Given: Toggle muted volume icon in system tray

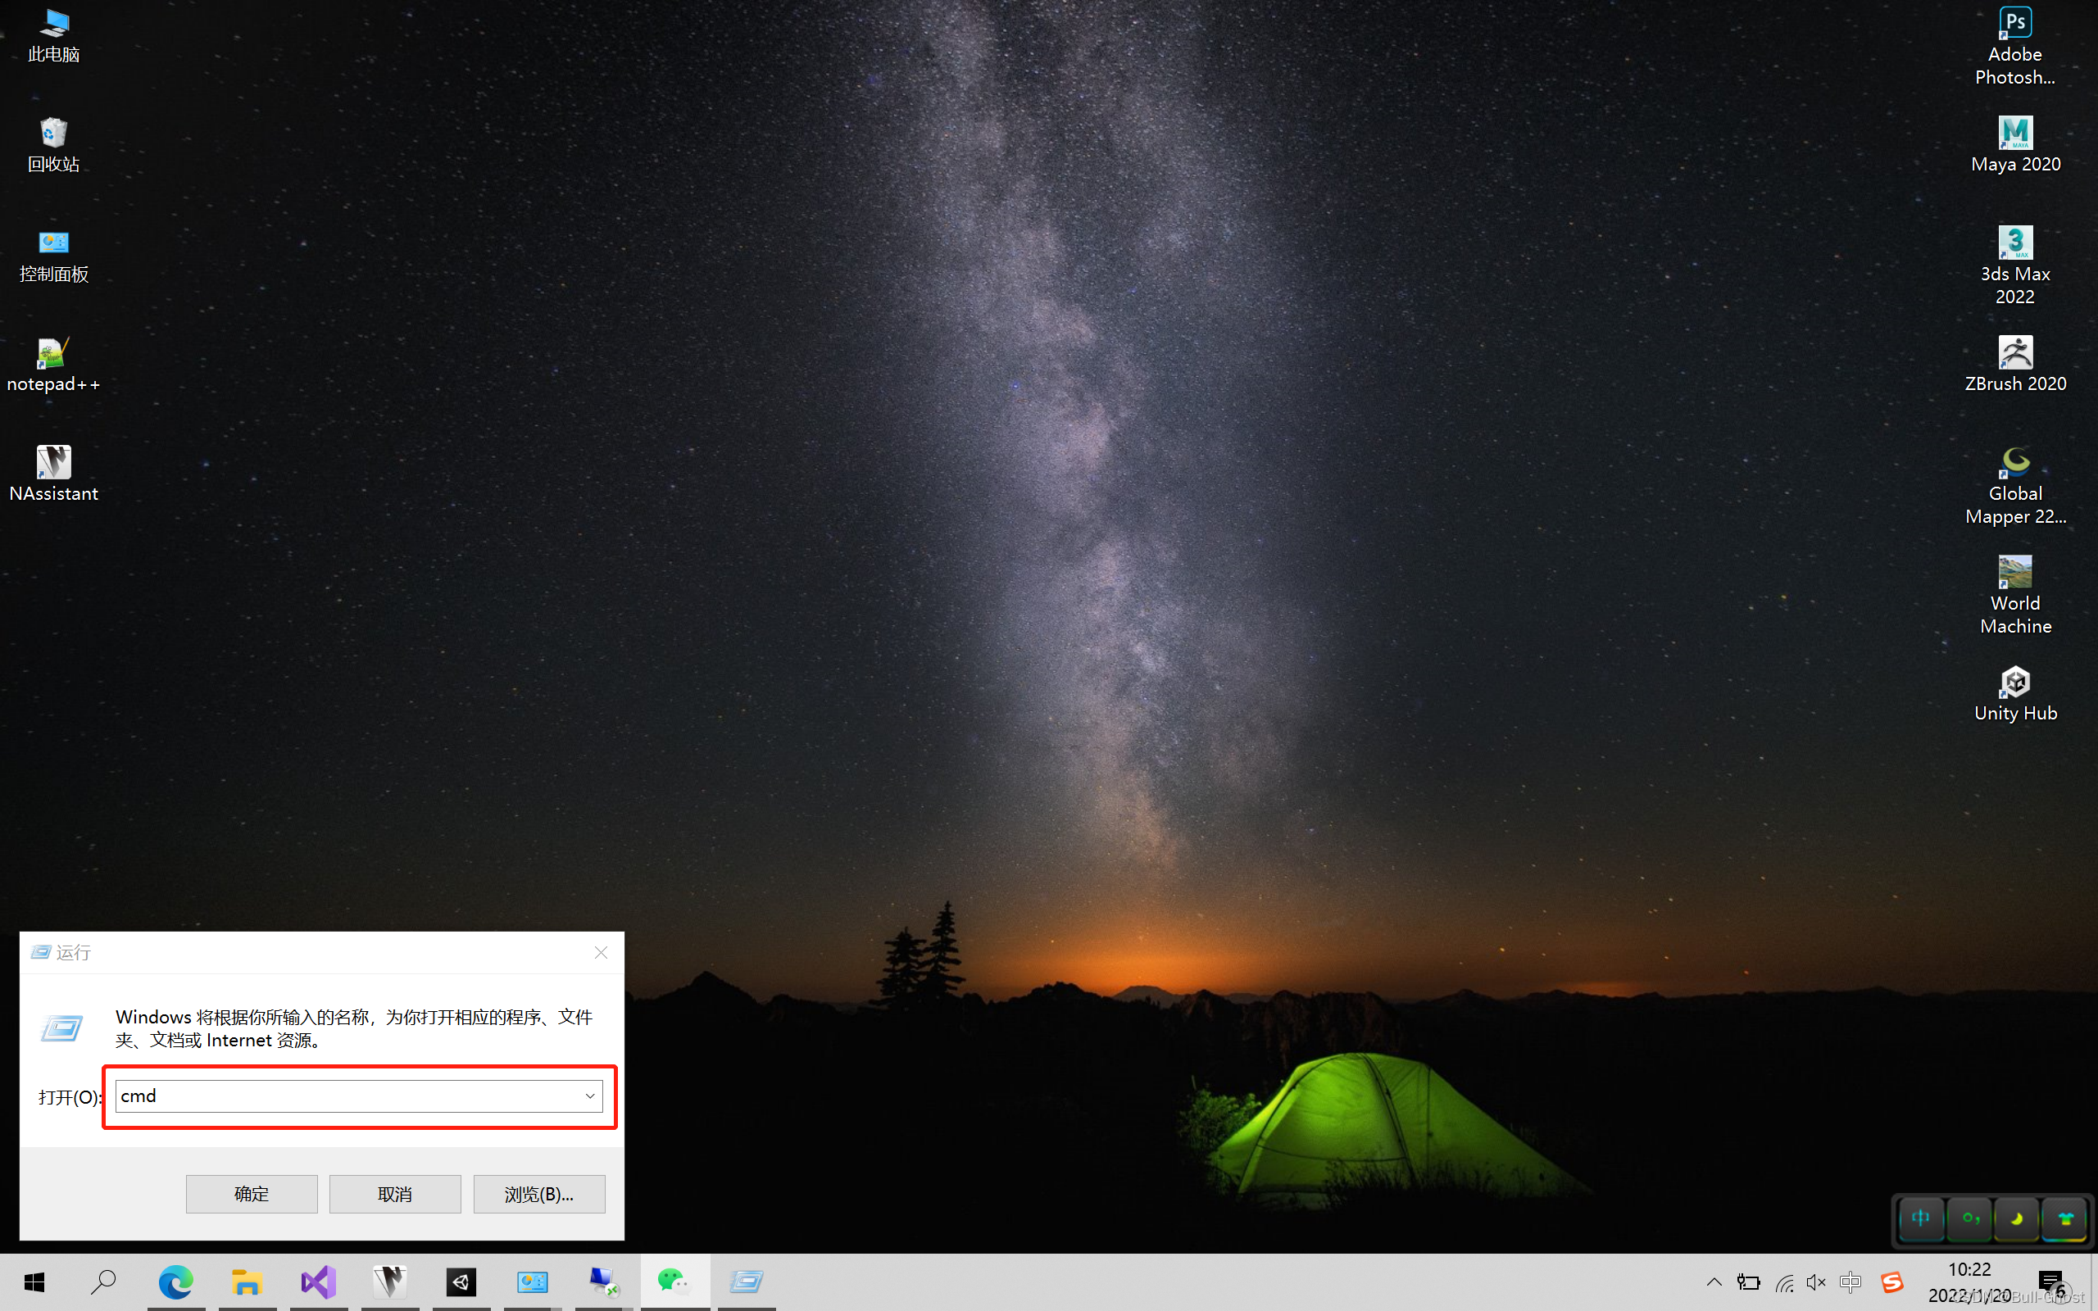Looking at the screenshot, I should 1815,1282.
